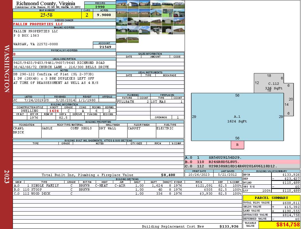Click the floor finish CARPET
This screenshot has width=301, height=229.
point(134,128)
